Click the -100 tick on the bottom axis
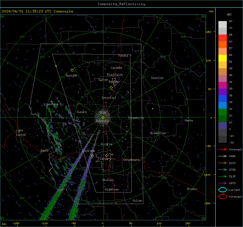 click(x=45, y=223)
